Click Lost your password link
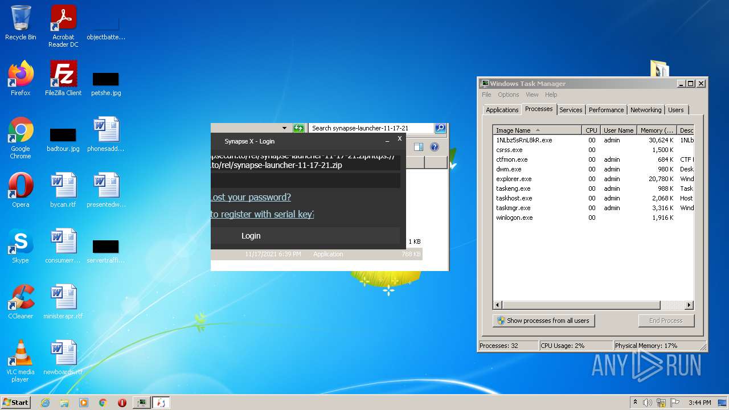 coord(251,197)
